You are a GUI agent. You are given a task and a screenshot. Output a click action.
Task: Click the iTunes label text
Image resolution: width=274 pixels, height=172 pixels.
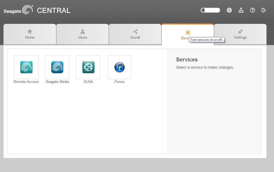(x=119, y=82)
